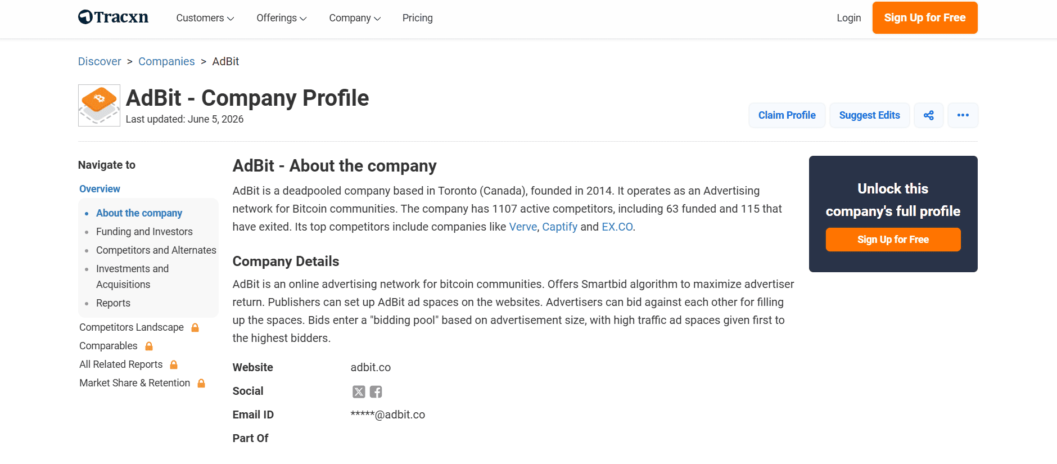Image resolution: width=1057 pixels, height=464 pixels.
Task: Open the Verve competitor link
Action: 523,227
